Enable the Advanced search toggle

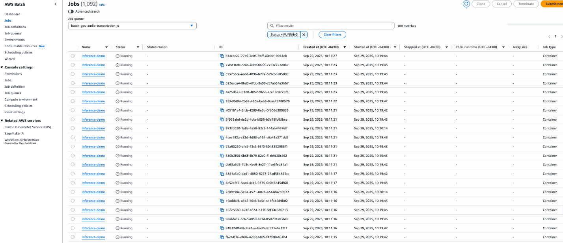pyautogui.click(x=71, y=11)
